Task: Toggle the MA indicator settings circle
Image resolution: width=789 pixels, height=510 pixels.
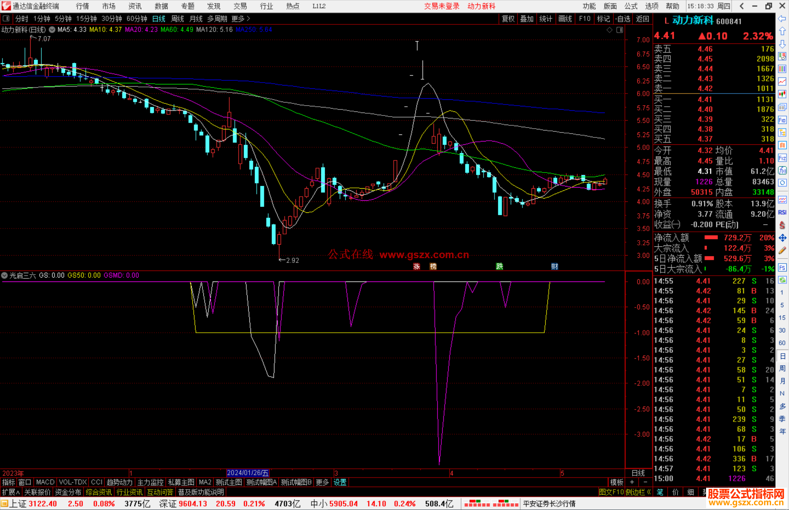Action: coord(52,30)
